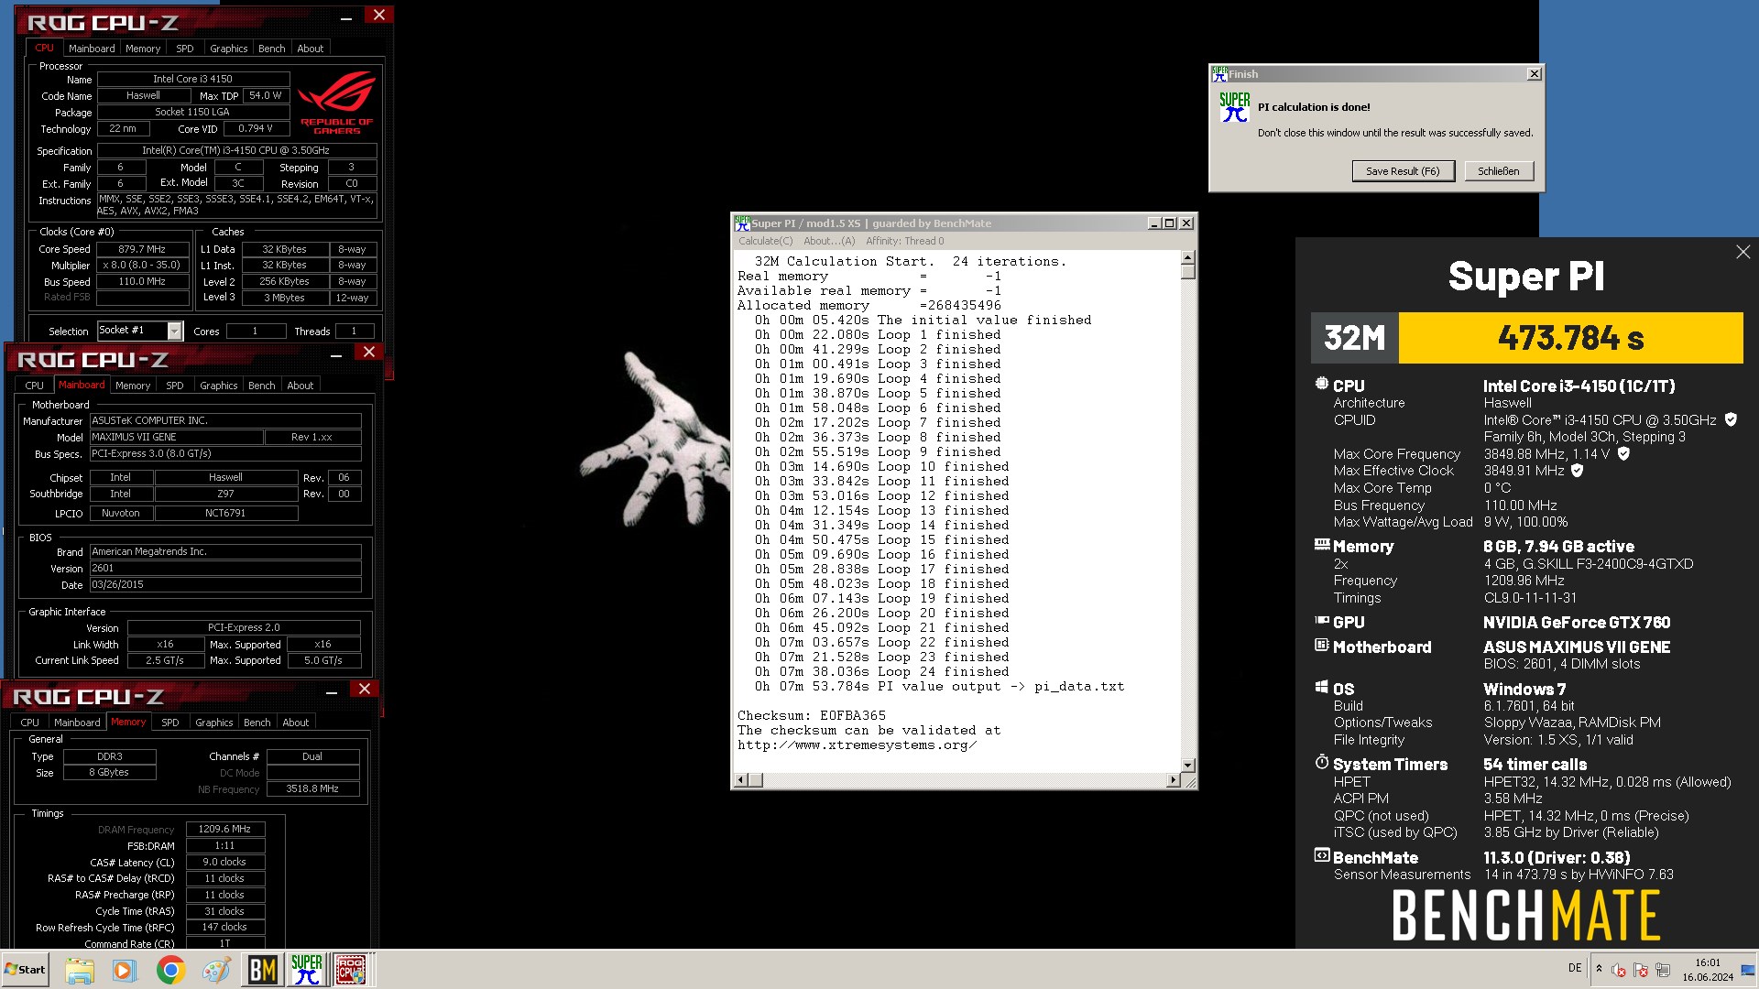Image resolution: width=1759 pixels, height=989 pixels.
Task: Click the Schließen button in Finish dialog
Action: click(1498, 171)
